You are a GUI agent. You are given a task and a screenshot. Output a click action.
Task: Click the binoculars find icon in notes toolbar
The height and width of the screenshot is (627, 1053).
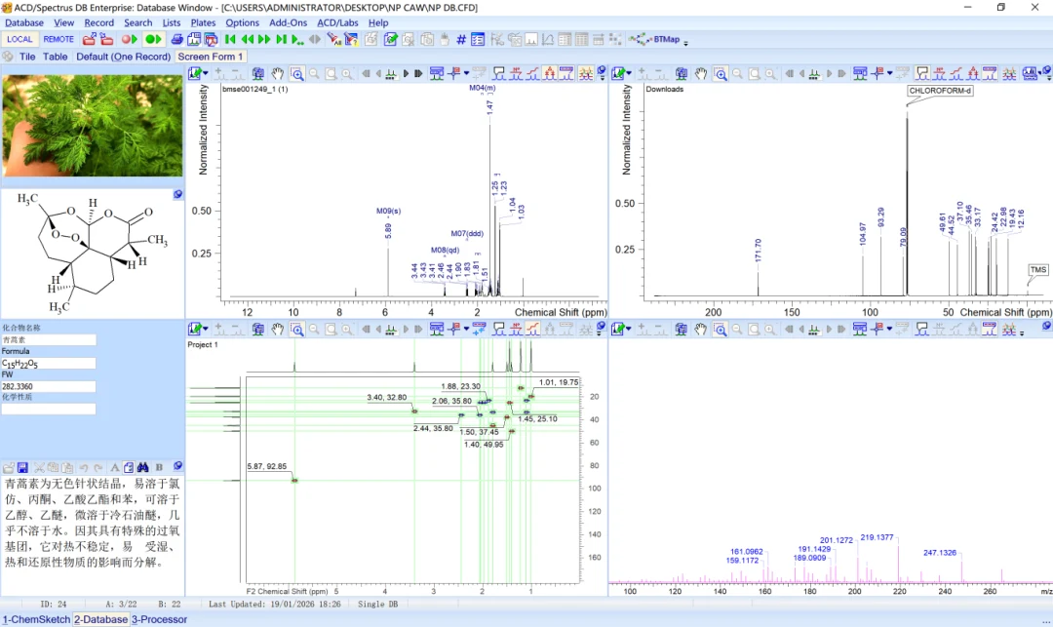tap(142, 467)
